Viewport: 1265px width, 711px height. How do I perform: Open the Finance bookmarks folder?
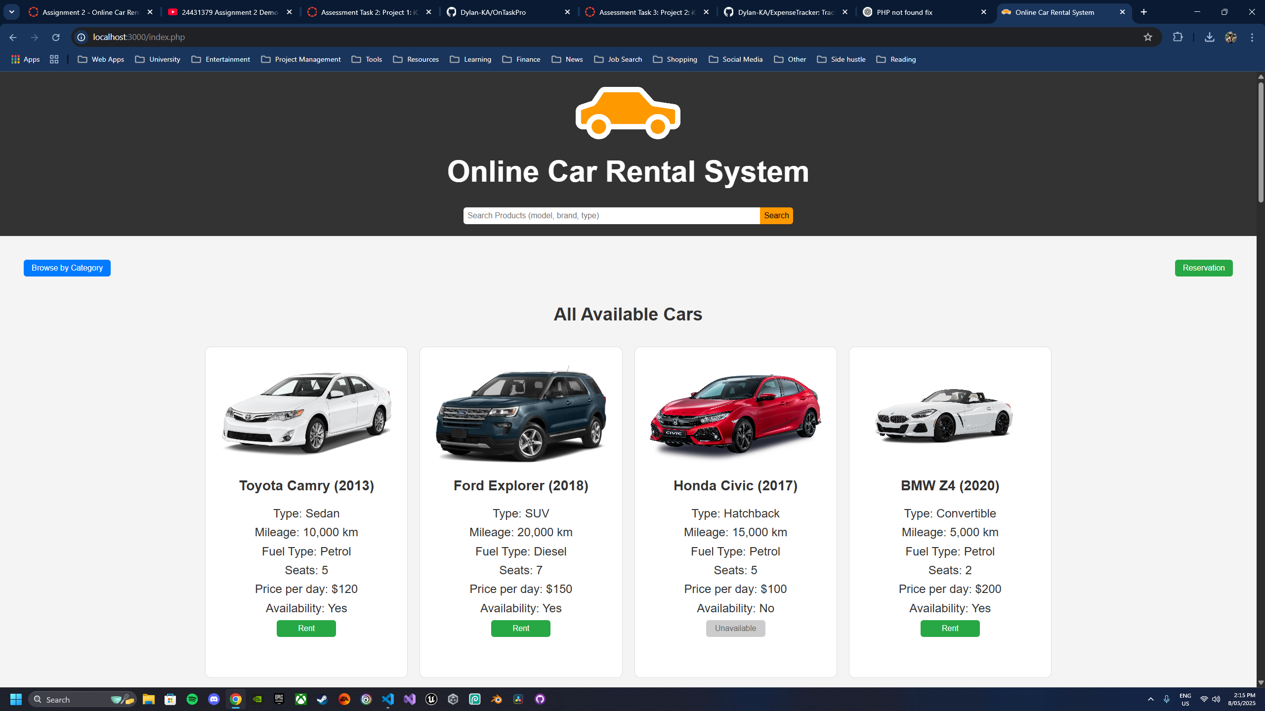pos(521,59)
